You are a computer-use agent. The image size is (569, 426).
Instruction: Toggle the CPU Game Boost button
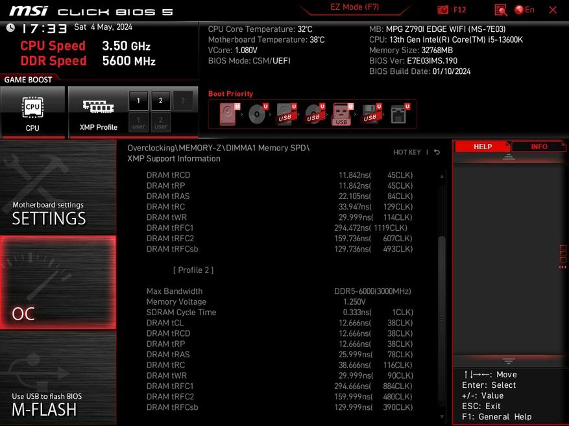click(x=32, y=112)
